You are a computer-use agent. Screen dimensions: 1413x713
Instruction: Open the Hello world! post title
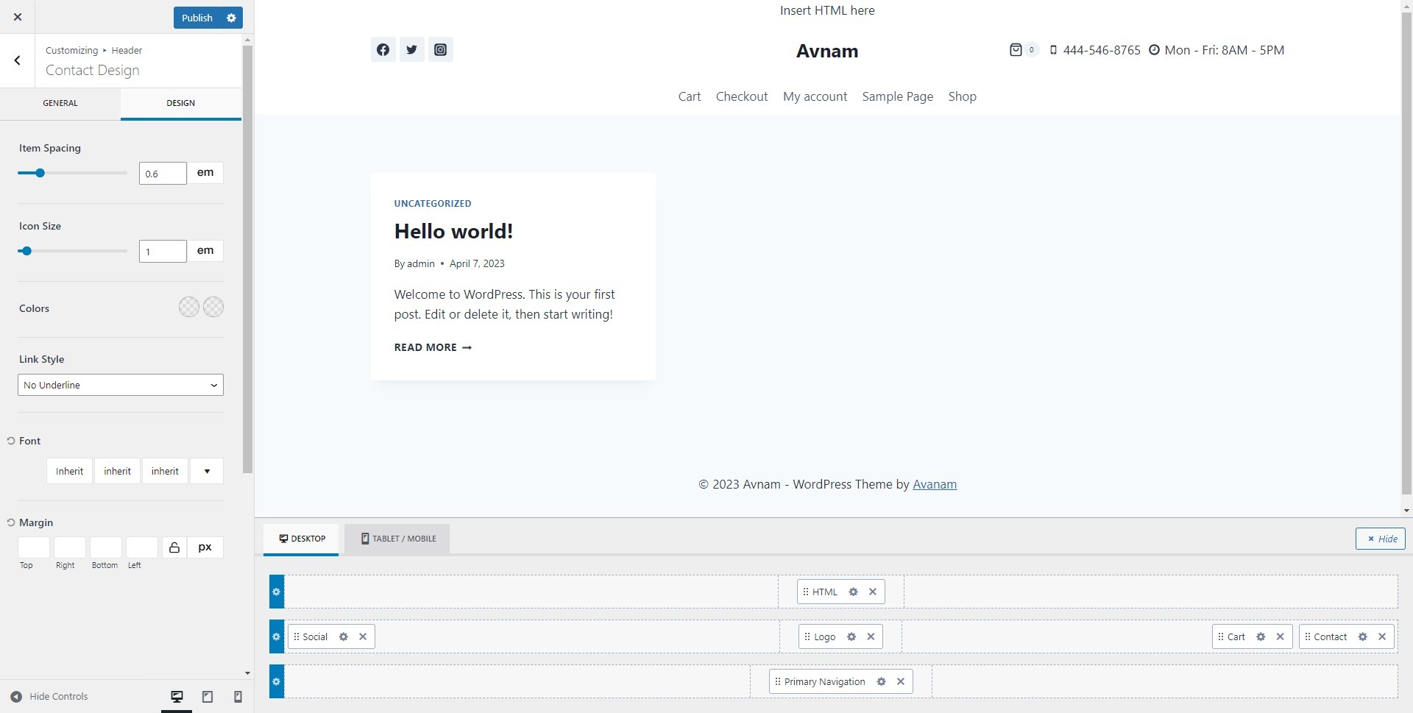[x=453, y=231]
